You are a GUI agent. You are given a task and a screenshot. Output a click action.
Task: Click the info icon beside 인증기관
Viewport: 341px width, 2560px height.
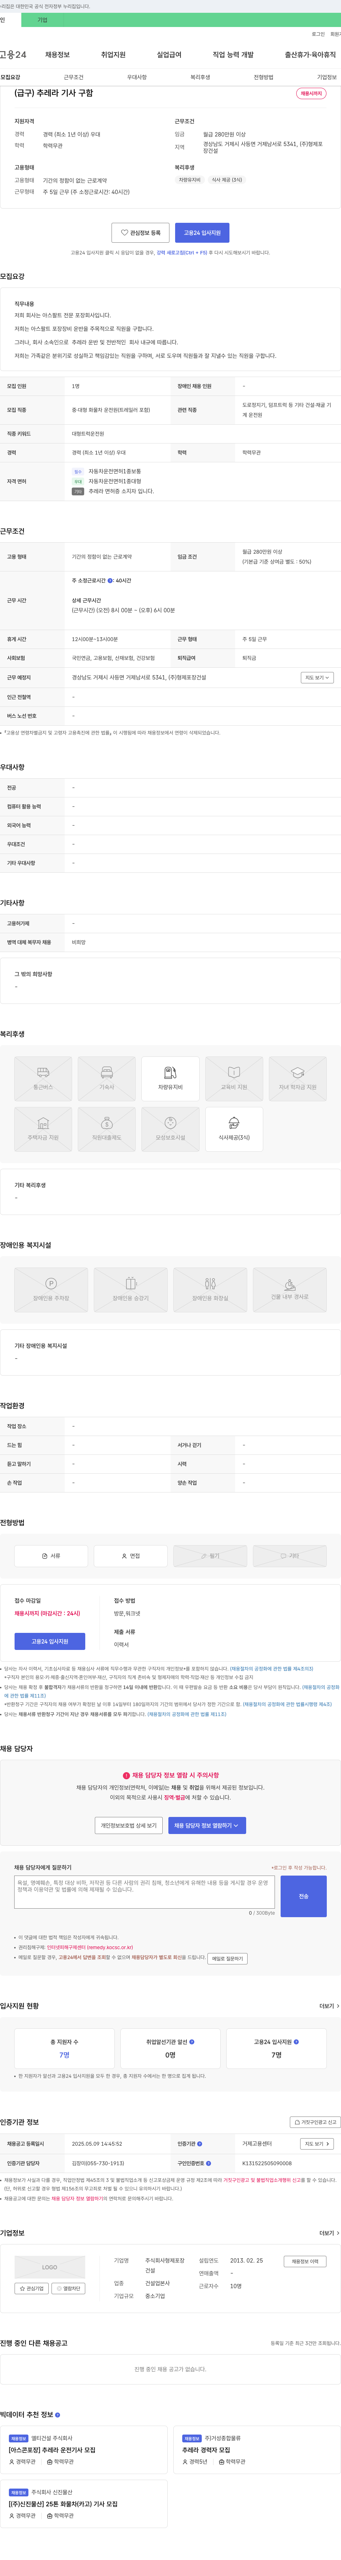(200, 2144)
